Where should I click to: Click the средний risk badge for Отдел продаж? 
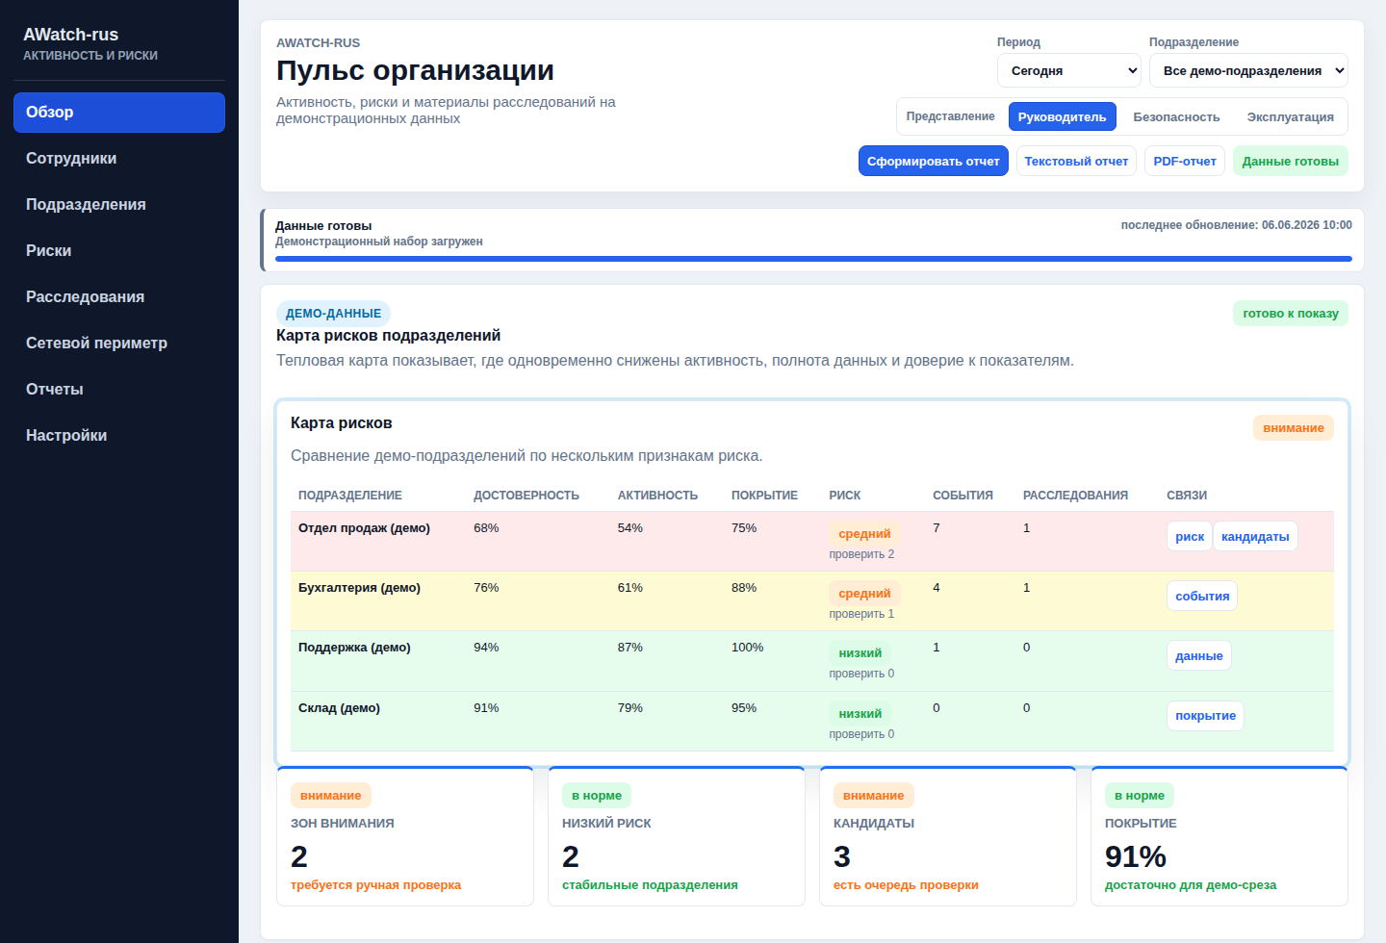(x=864, y=533)
